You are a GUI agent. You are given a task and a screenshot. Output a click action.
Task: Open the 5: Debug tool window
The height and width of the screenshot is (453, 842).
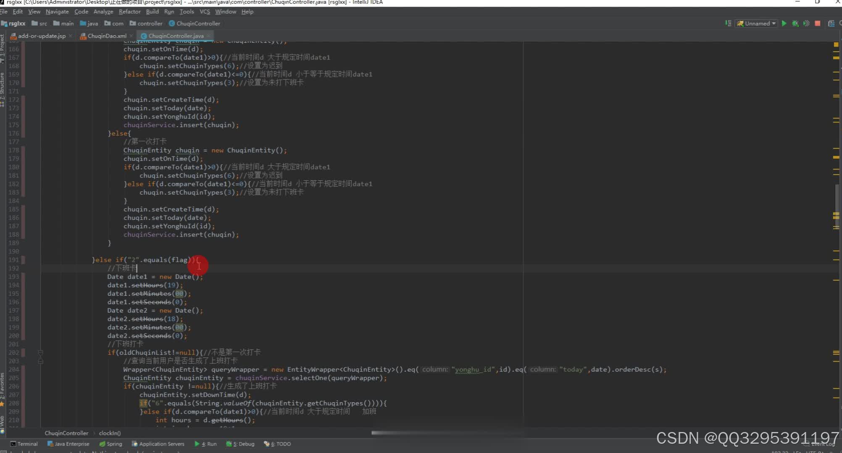pyautogui.click(x=240, y=444)
